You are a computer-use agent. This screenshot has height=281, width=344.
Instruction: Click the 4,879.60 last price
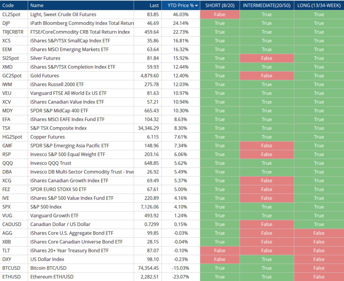148,76
